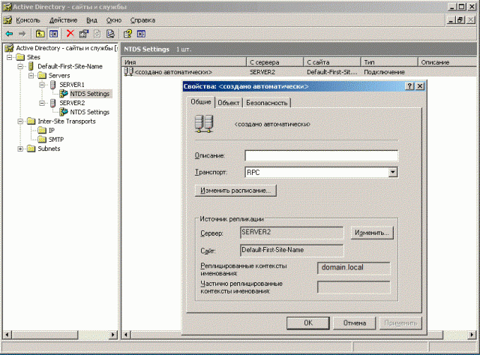Go up one level with folder icon
Viewport: 480px width, 355px height.
[40, 34]
